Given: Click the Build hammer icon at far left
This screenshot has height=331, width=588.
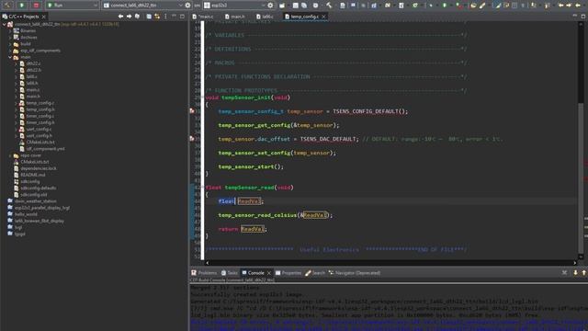Looking at the screenshot, I should tap(7, 6).
